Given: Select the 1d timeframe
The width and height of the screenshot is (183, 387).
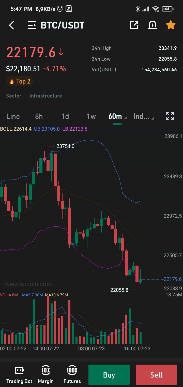Looking at the screenshot, I should pyautogui.click(x=65, y=116).
